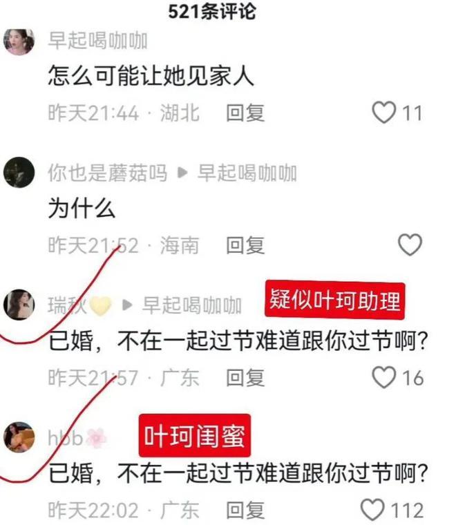This screenshot has width=456, height=525.
Task: Open username 你也是蘑菇吗
Action: pyautogui.click(x=108, y=173)
